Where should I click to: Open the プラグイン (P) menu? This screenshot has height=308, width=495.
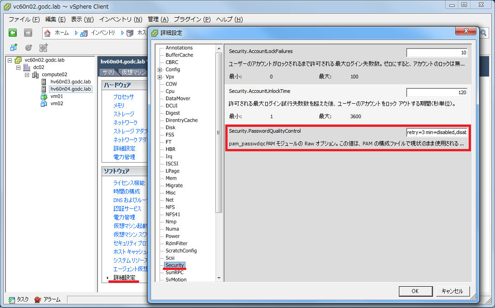coord(192,19)
